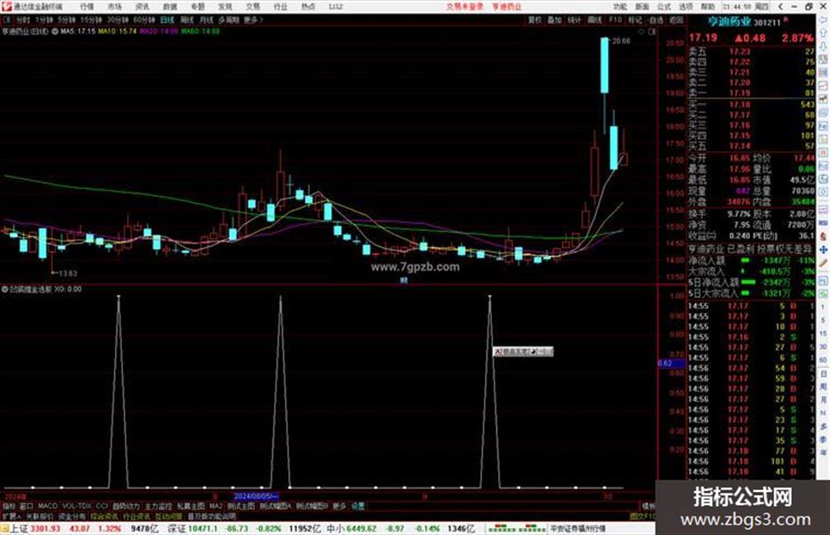
Task: Switch chart to 30分钟 period
Action: pos(118,19)
